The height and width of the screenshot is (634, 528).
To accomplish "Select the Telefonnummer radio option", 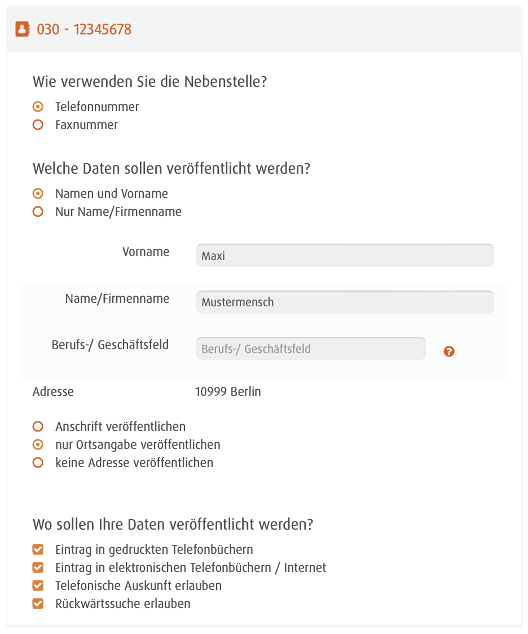I will click(x=38, y=107).
